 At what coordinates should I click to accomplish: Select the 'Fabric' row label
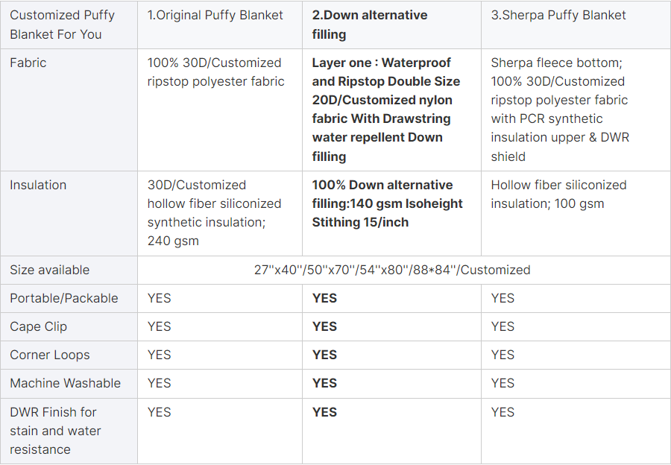pos(28,63)
